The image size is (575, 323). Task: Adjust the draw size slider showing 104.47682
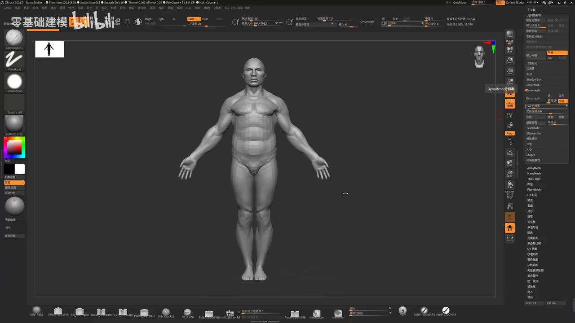coord(257,23)
